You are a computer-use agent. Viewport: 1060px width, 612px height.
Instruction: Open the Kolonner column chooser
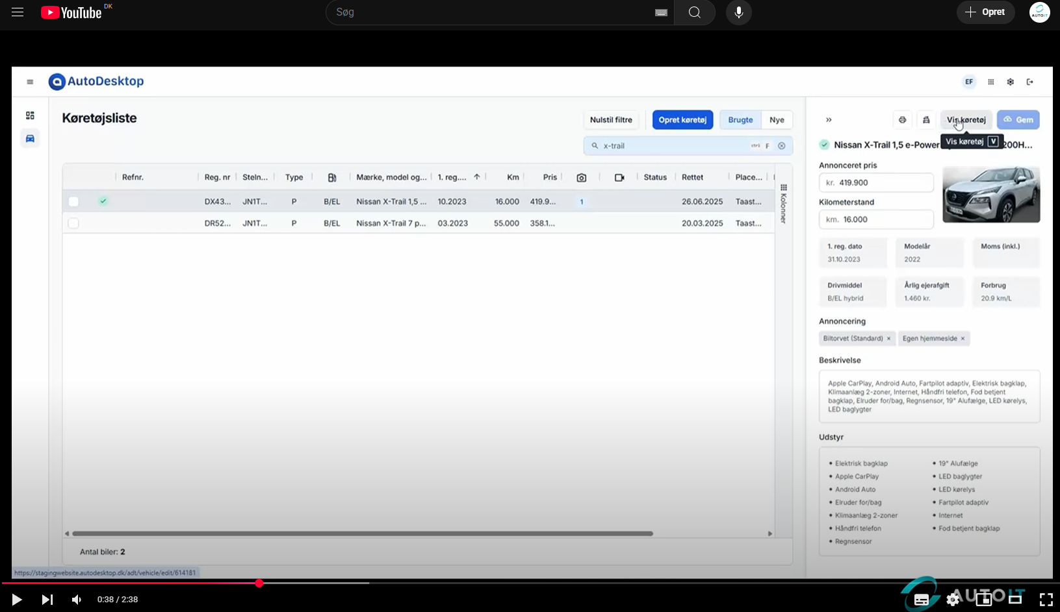point(784,204)
